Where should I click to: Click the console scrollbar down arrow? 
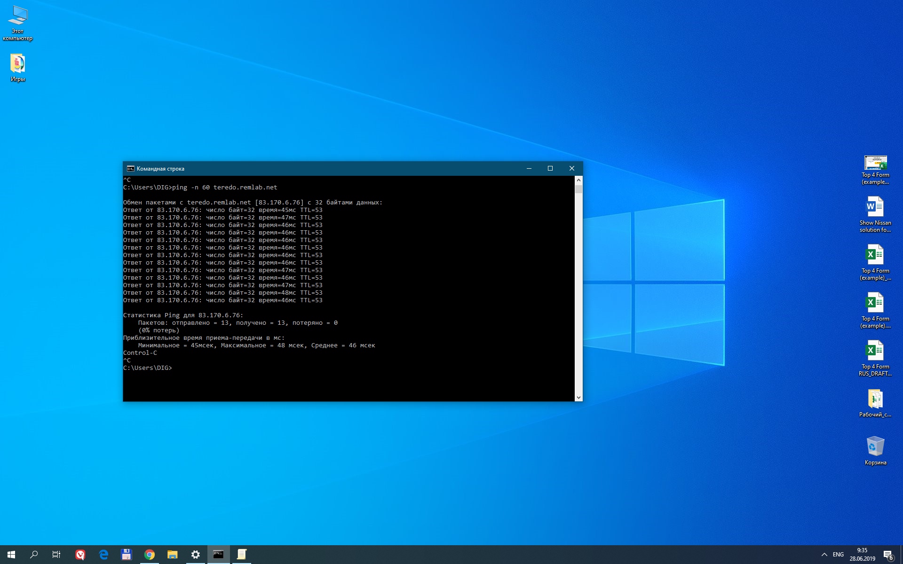point(578,397)
